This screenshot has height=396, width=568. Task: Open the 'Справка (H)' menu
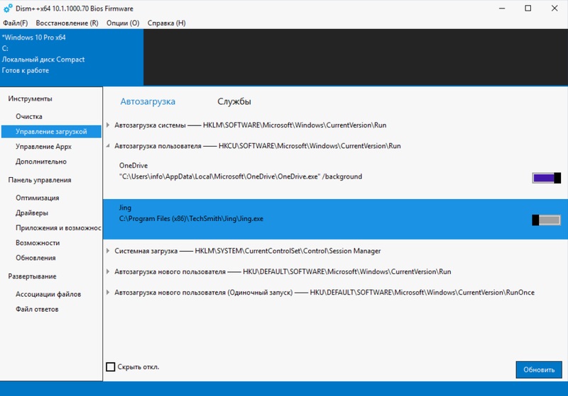point(166,23)
